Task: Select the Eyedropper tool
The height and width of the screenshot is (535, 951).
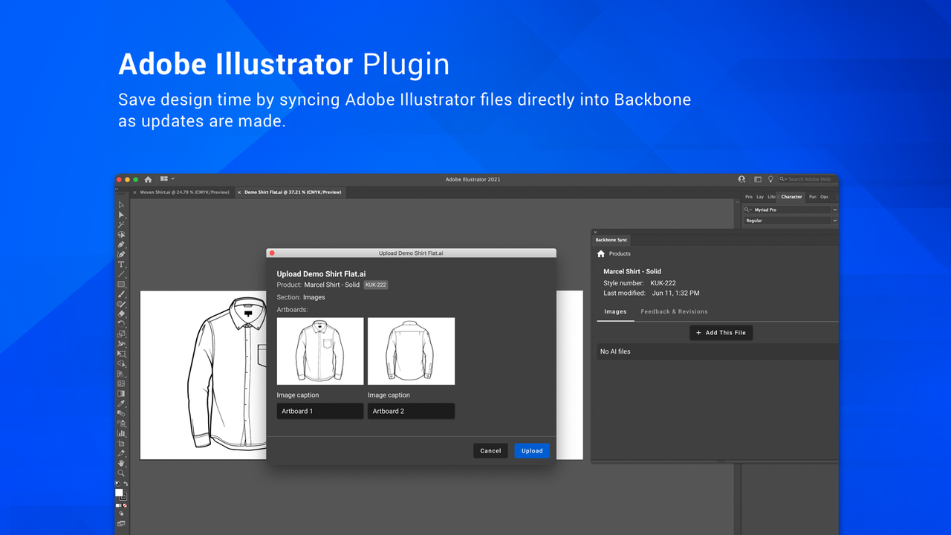Action: pos(122,405)
